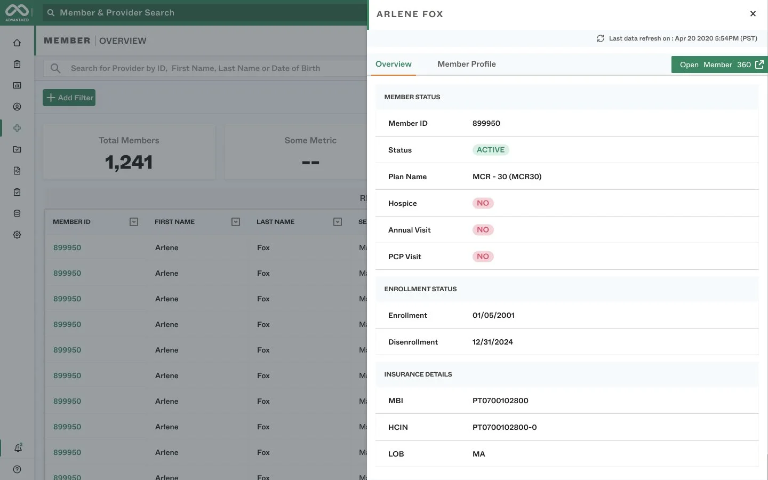Open the notifications bell icon
768x480 pixels.
click(x=18, y=448)
